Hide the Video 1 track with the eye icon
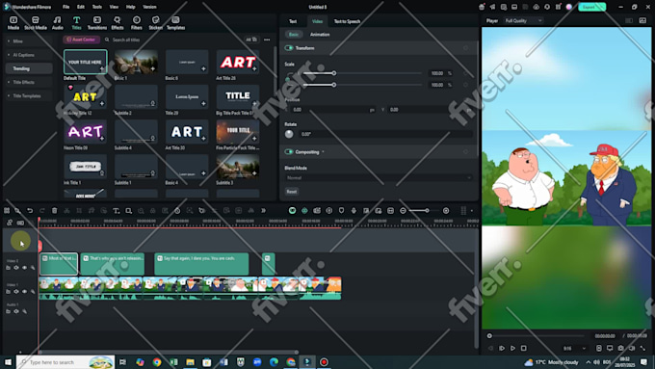655x369 pixels. [x=24, y=291]
